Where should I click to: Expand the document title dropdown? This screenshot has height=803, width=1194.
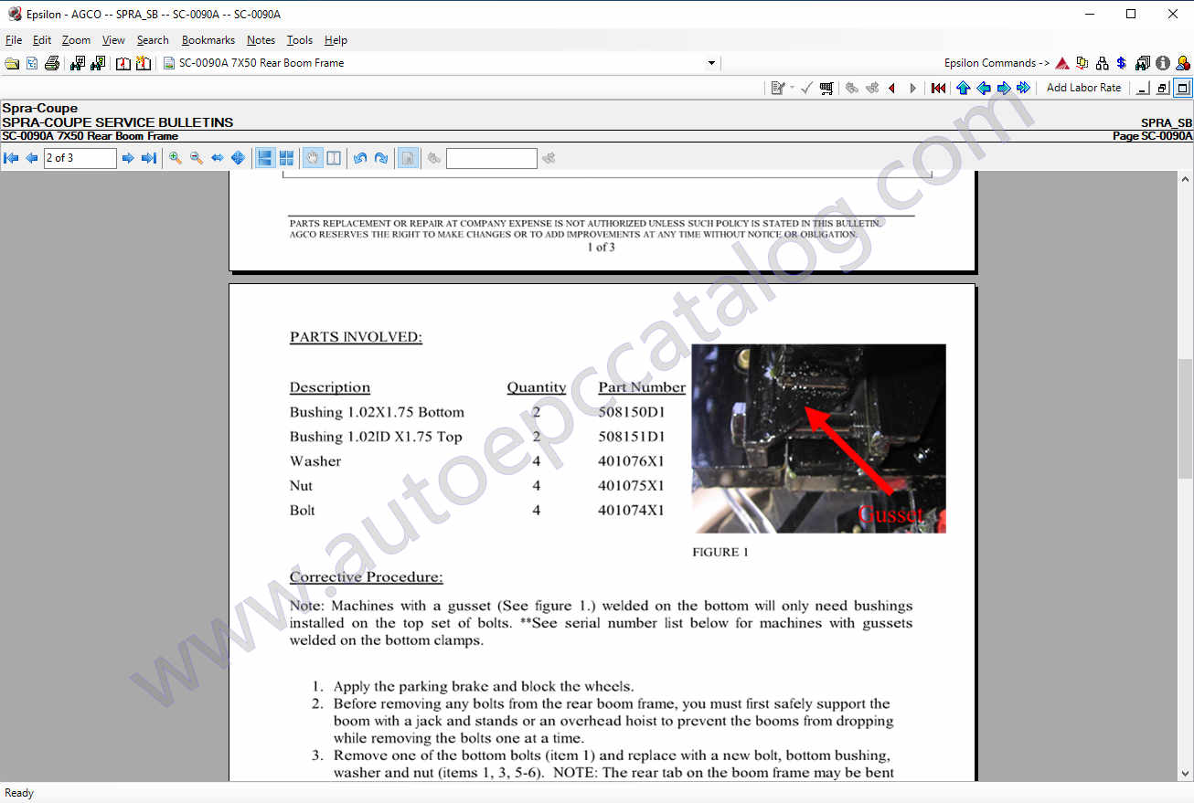[x=711, y=63]
